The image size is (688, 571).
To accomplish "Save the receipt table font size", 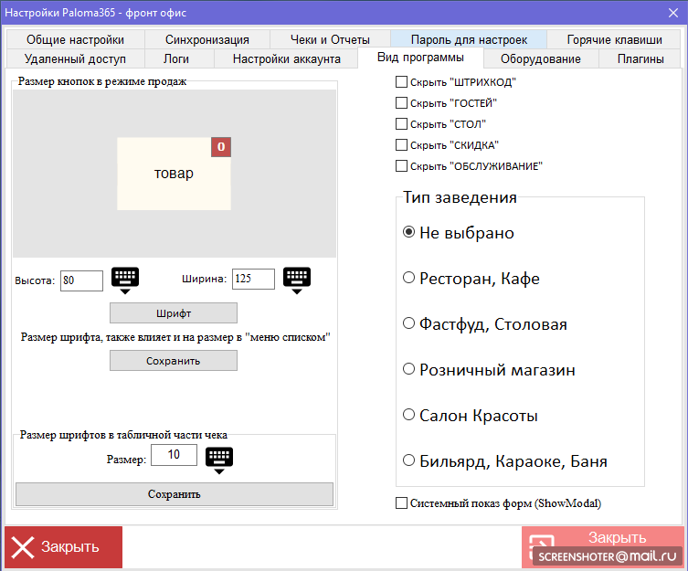I will pyautogui.click(x=174, y=494).
